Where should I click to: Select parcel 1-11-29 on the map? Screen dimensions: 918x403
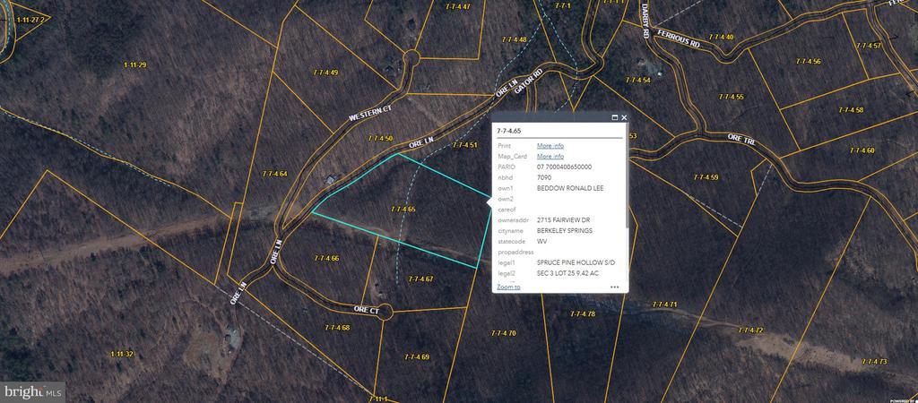pos(135,64)
